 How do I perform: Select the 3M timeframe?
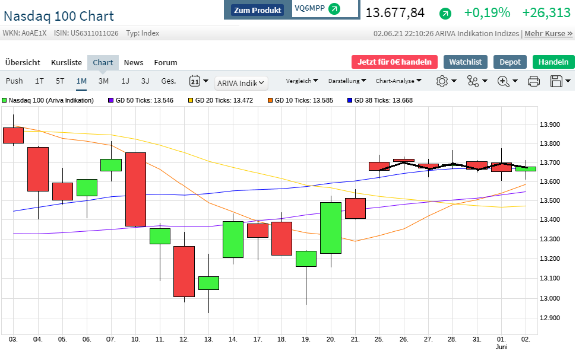pos(103,81)
